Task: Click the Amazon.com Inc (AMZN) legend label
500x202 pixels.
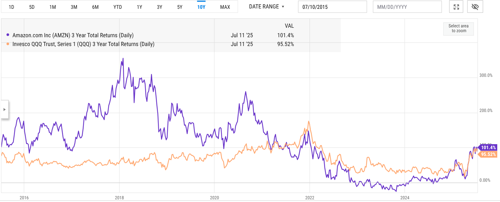Action: (x=73, y=35)
